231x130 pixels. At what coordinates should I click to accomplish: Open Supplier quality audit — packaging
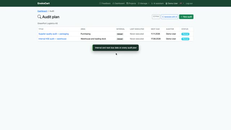coord(54,34)
